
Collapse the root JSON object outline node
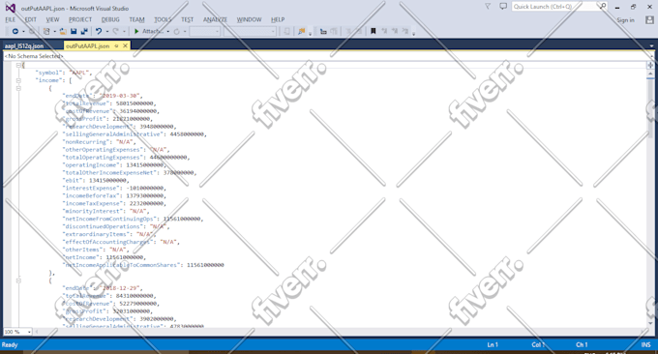click(18, 65)
